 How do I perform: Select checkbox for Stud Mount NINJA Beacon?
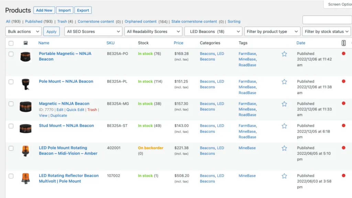click(11, 126)
